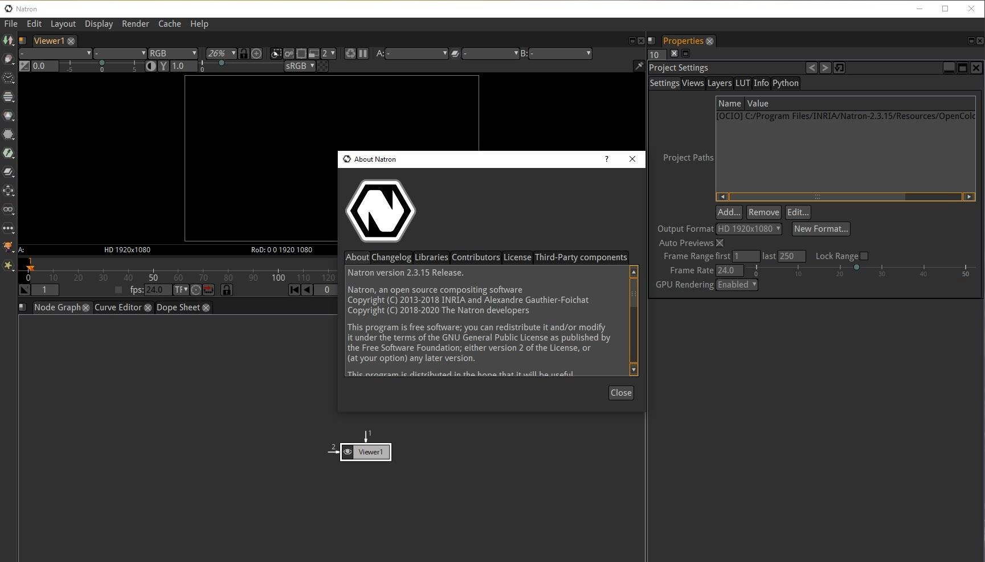The image size is (985, 562).
Task: Click the viewer color picker pin icon
Action: 639,66
